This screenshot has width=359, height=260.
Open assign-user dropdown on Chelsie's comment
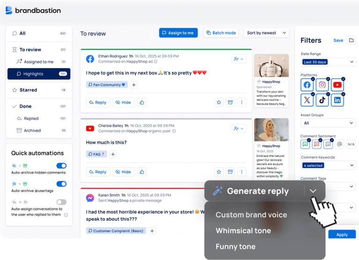(x=239, y=128)
